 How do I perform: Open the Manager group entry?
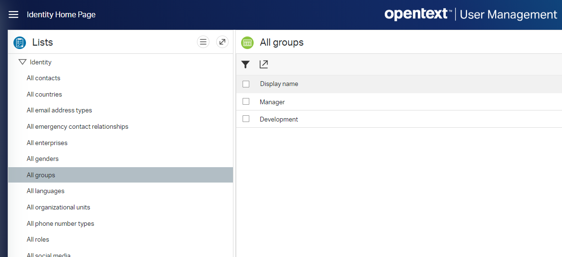click(272, 102)
